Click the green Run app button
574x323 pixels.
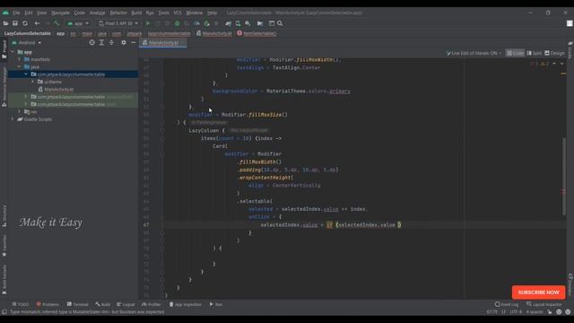tap(148, 23)
